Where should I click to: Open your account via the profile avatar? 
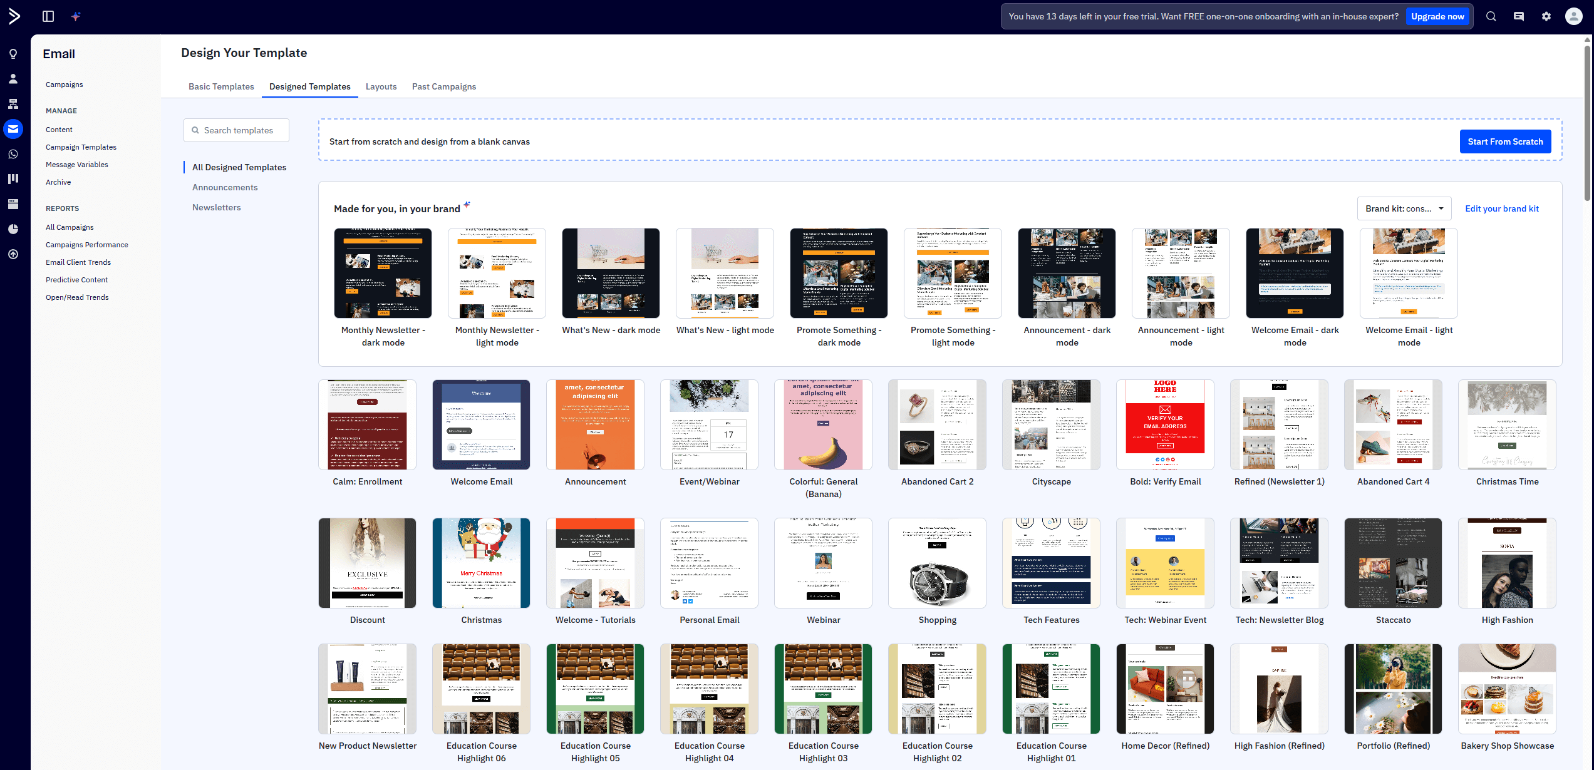pyautogui.click(x=1574, y=16)
